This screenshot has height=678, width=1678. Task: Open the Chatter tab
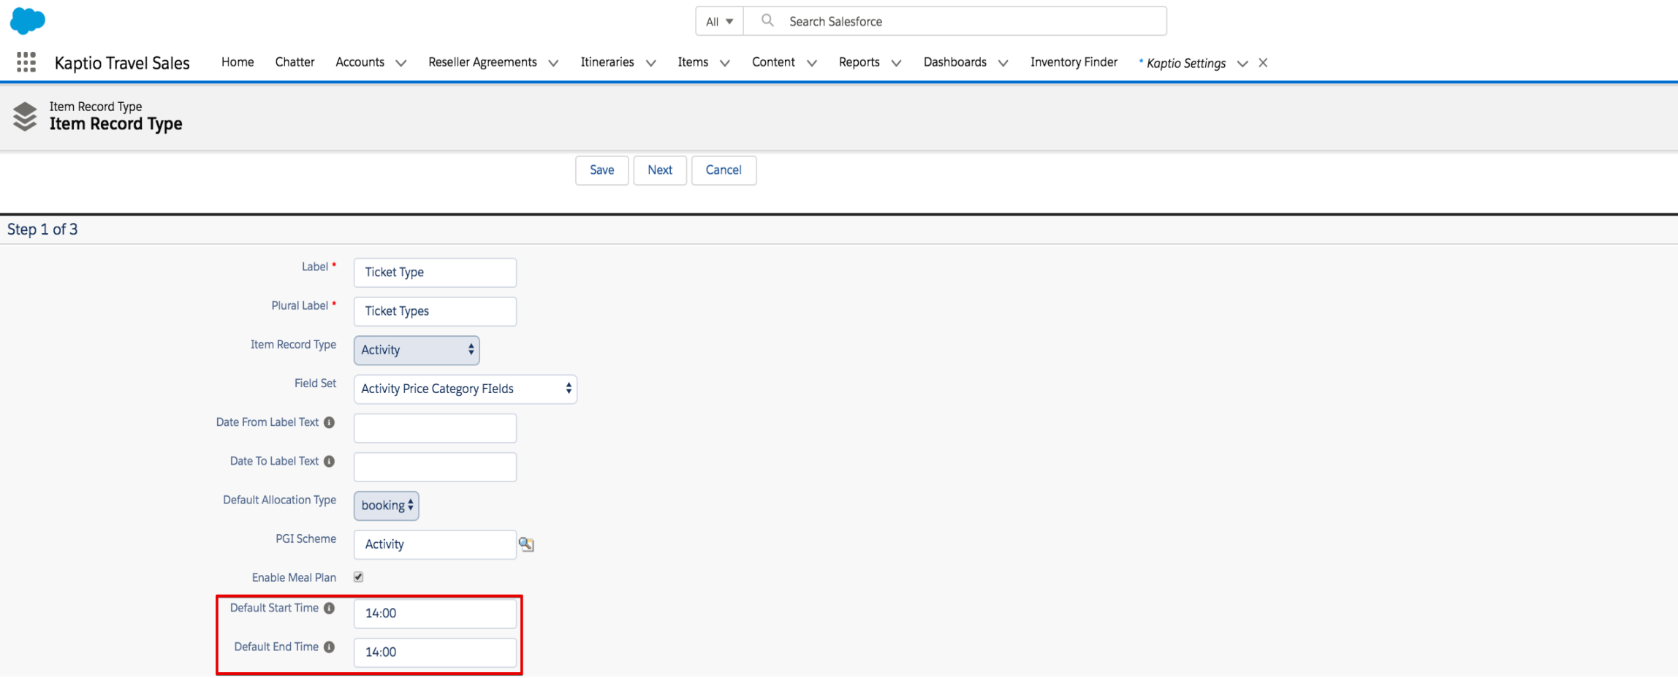pyautogui.click(x=295, y=62)
